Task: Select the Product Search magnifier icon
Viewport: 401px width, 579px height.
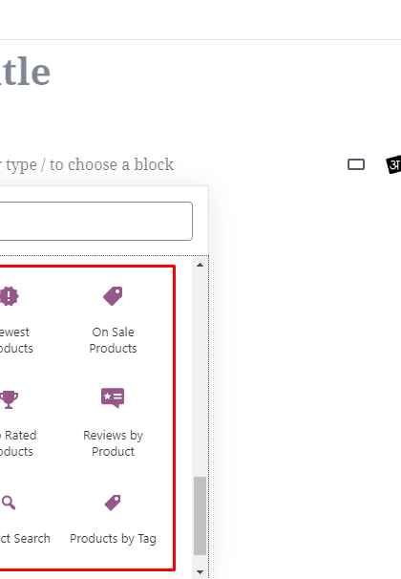Action: [x=9, y=503]
